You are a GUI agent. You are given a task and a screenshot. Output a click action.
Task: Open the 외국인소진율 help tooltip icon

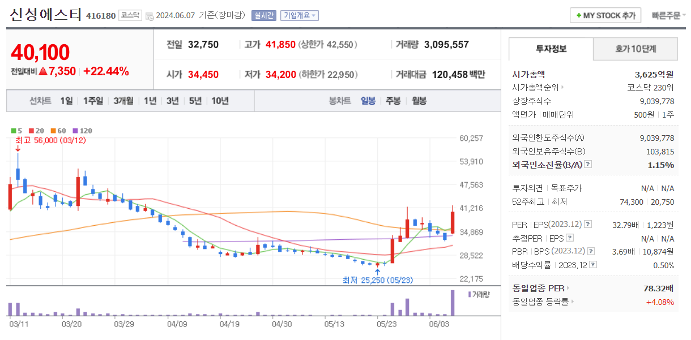click(x=588, y=164)
